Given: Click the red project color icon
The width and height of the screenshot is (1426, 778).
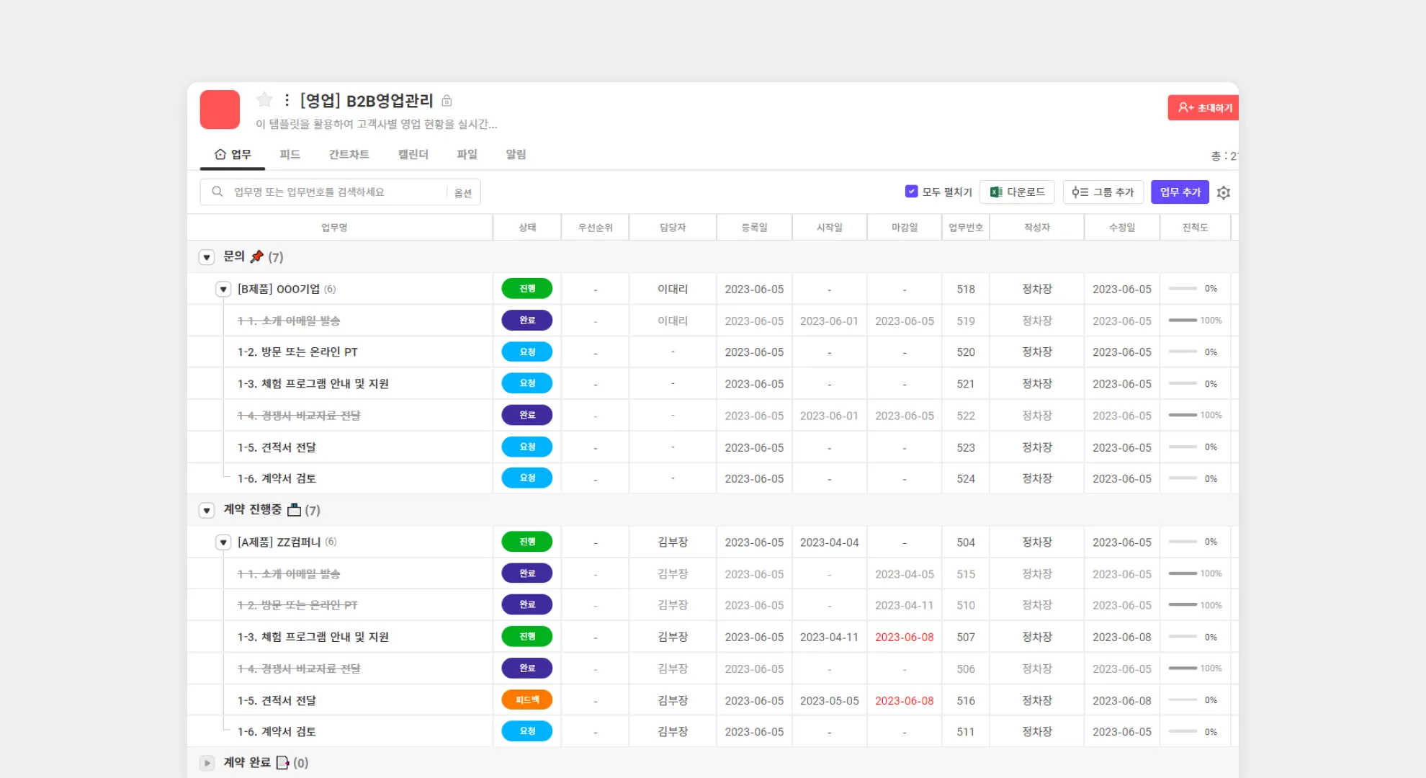Looking at the screenshot, I should 220,109.
